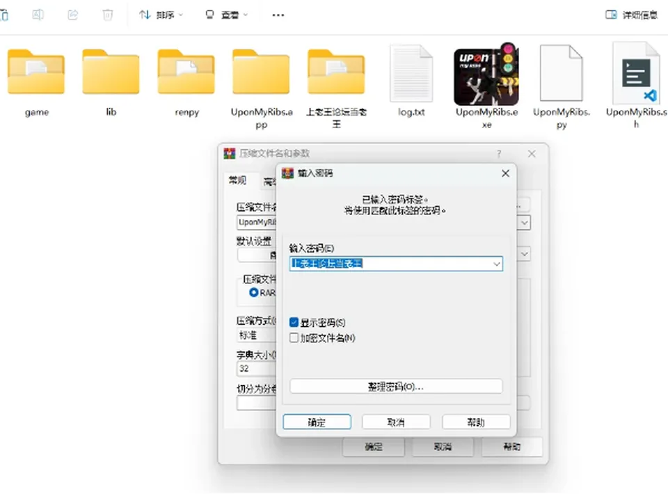Close the 输入密码 dialog

[505, 173]
